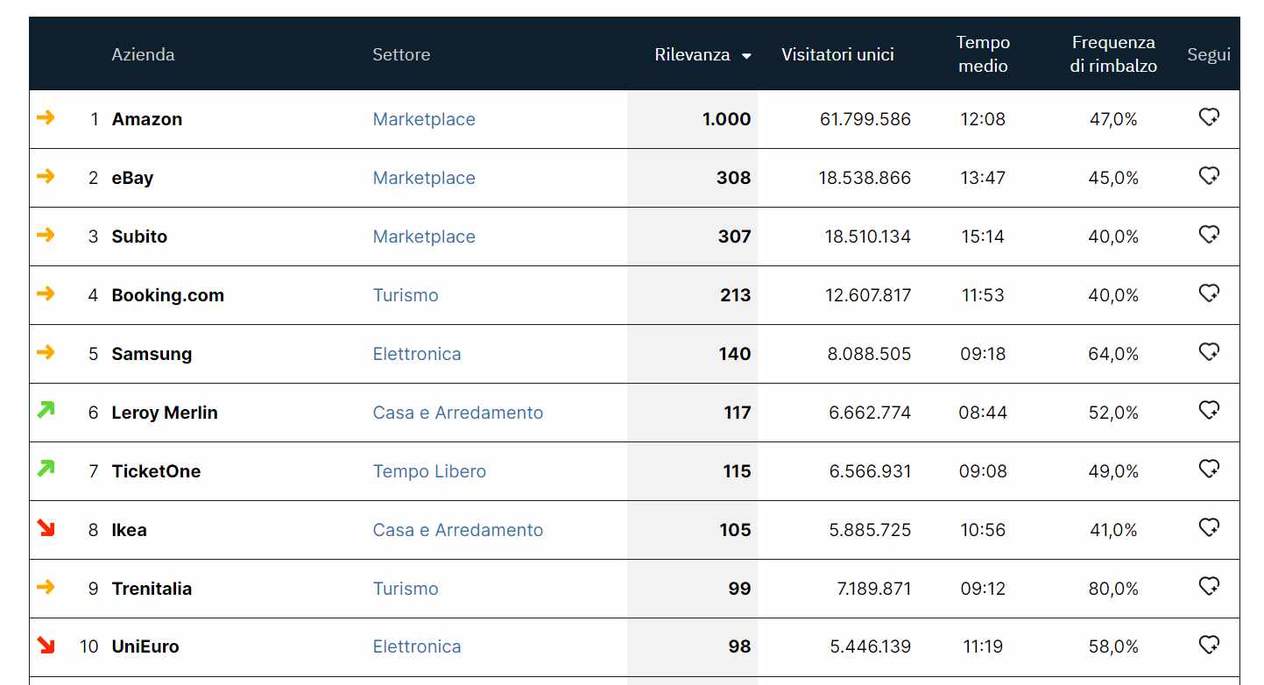
Task: Open the Ikea company link
Action: click(x=130, y=530)
